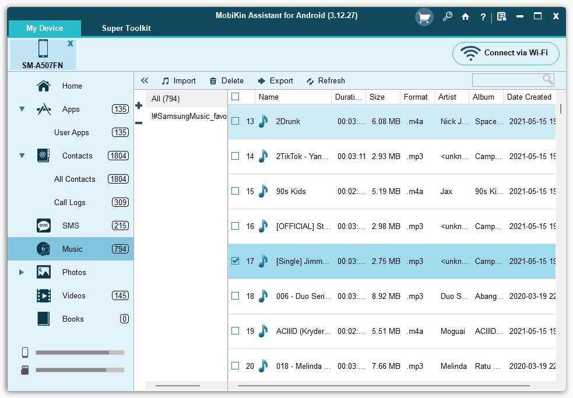Screen dimensions: 573x398
Task: Switch to the Super Toolkit tab
Action: pyautogui.click(x=126, y=28)
